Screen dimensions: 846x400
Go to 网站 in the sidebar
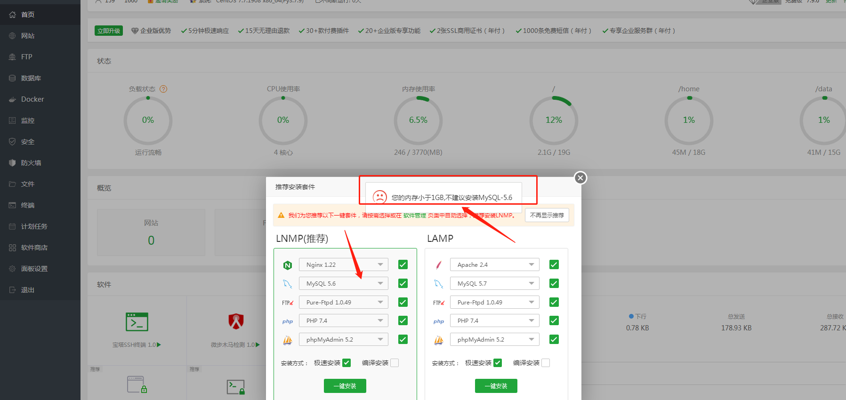[x=40, y=36]
